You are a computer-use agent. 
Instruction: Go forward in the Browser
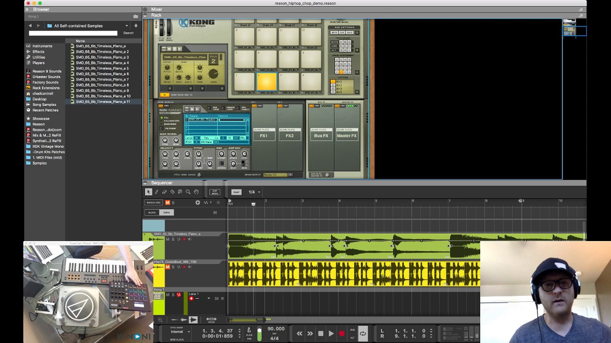(39, 26)
